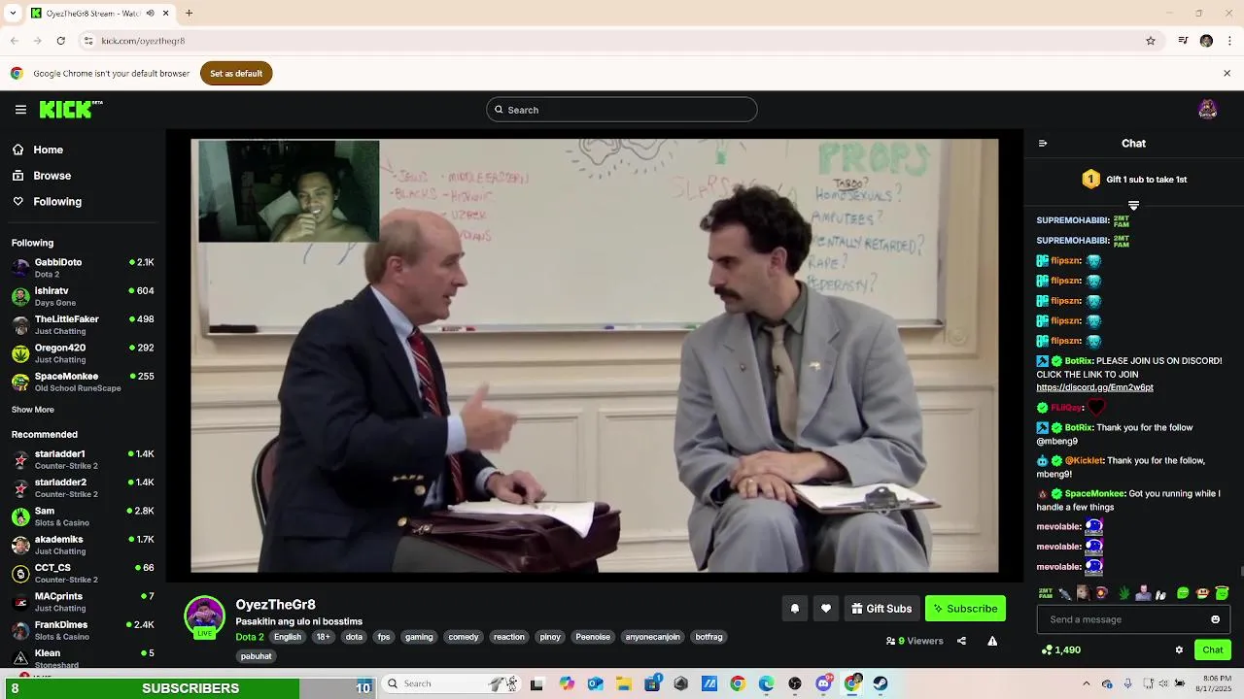The height and width of the screenshot is (699, 1244).
Task: Open OBS Studio from the taskbar
Action: coord(795,683)
